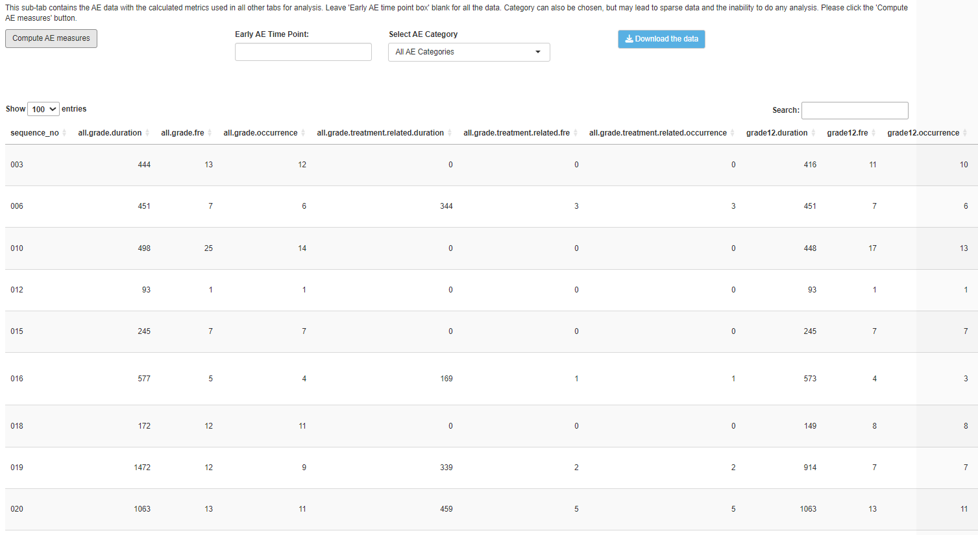Sort by sequence_no column sort icon
The width and height of the screenshot is (978, 535).
coord(64,133)
